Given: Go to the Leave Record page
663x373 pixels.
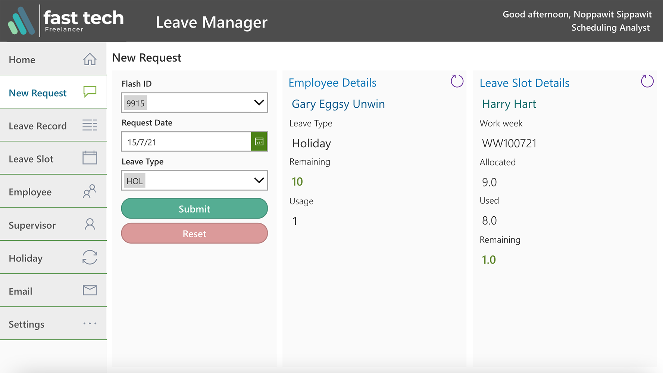Looking at the screenshot, I should pos(38,126).
